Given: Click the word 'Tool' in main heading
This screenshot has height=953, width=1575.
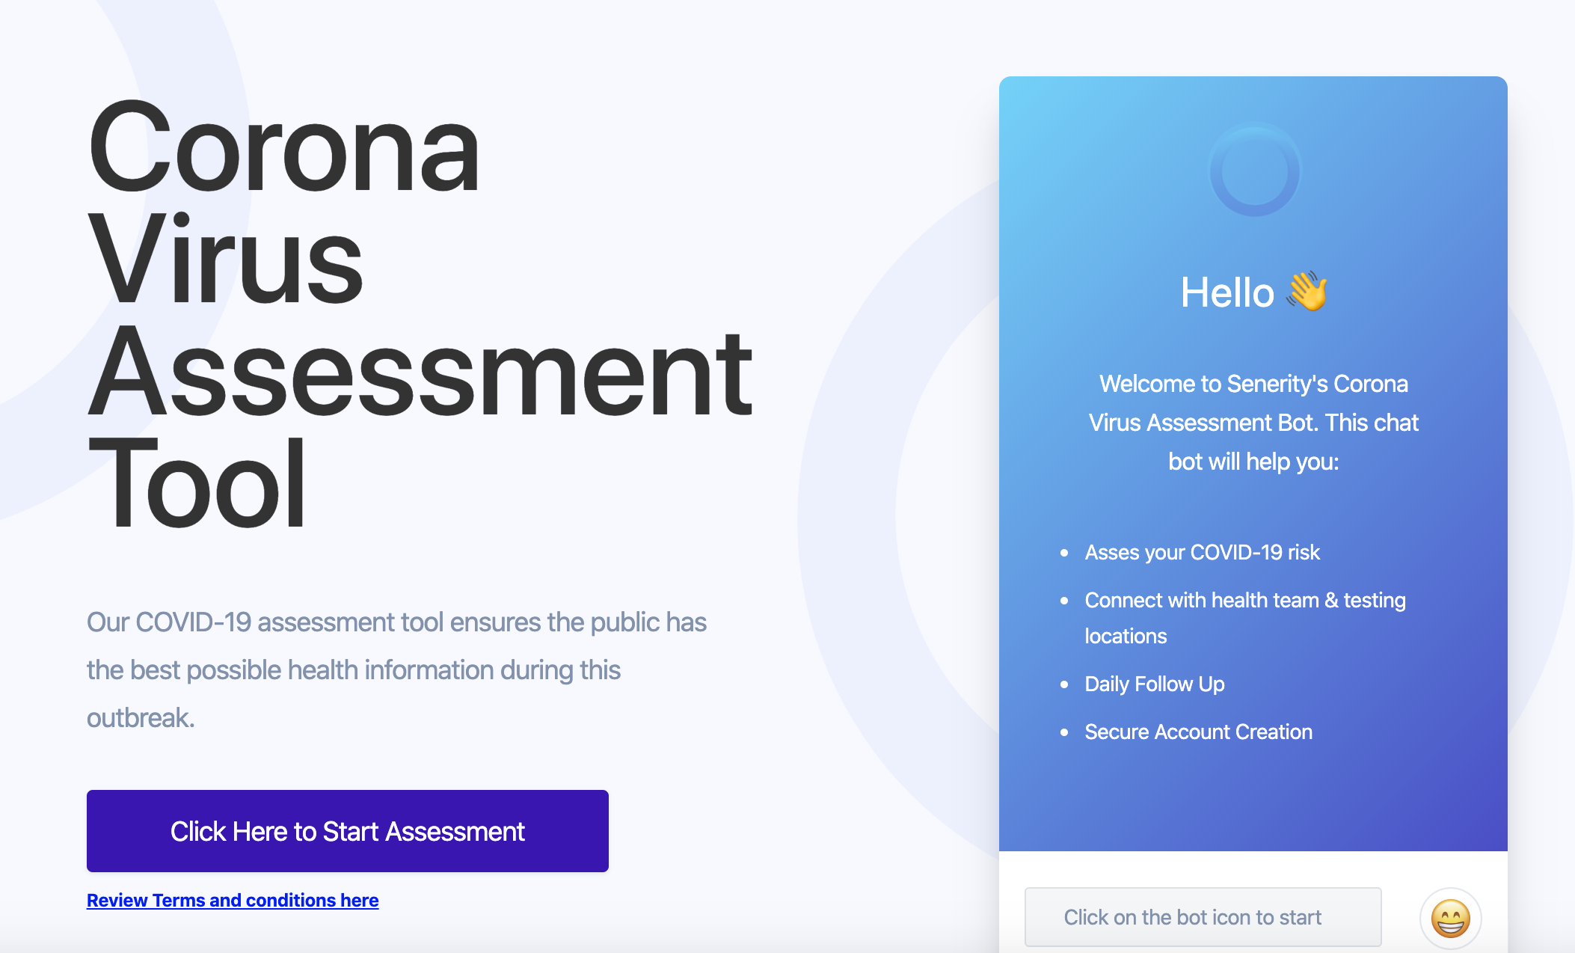Looking at the screenshot, I should [197, 485].
